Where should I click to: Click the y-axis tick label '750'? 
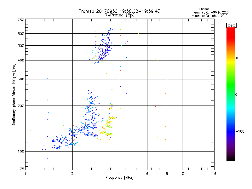tap(21, 20)
